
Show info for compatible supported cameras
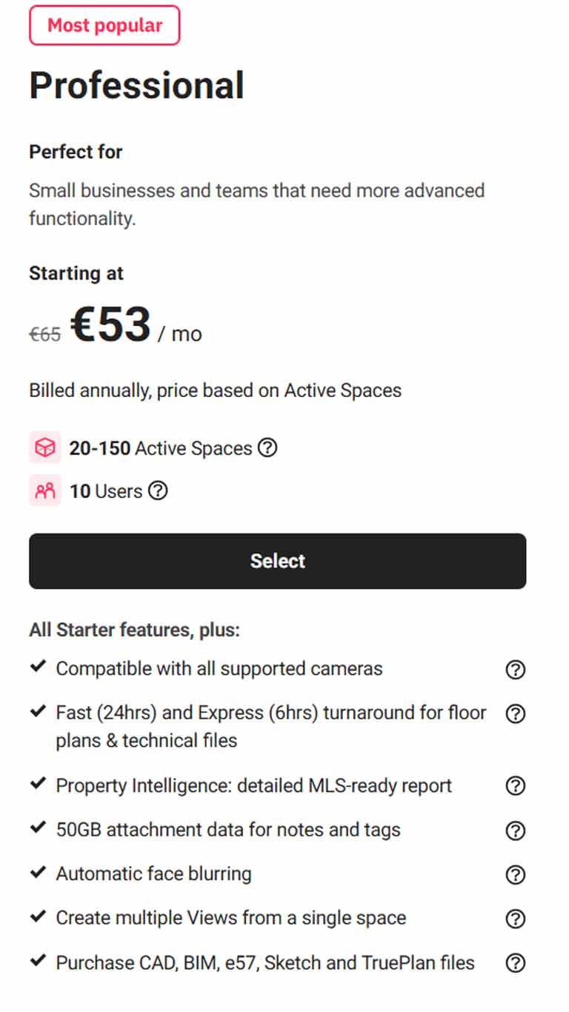tap(515, 670)
